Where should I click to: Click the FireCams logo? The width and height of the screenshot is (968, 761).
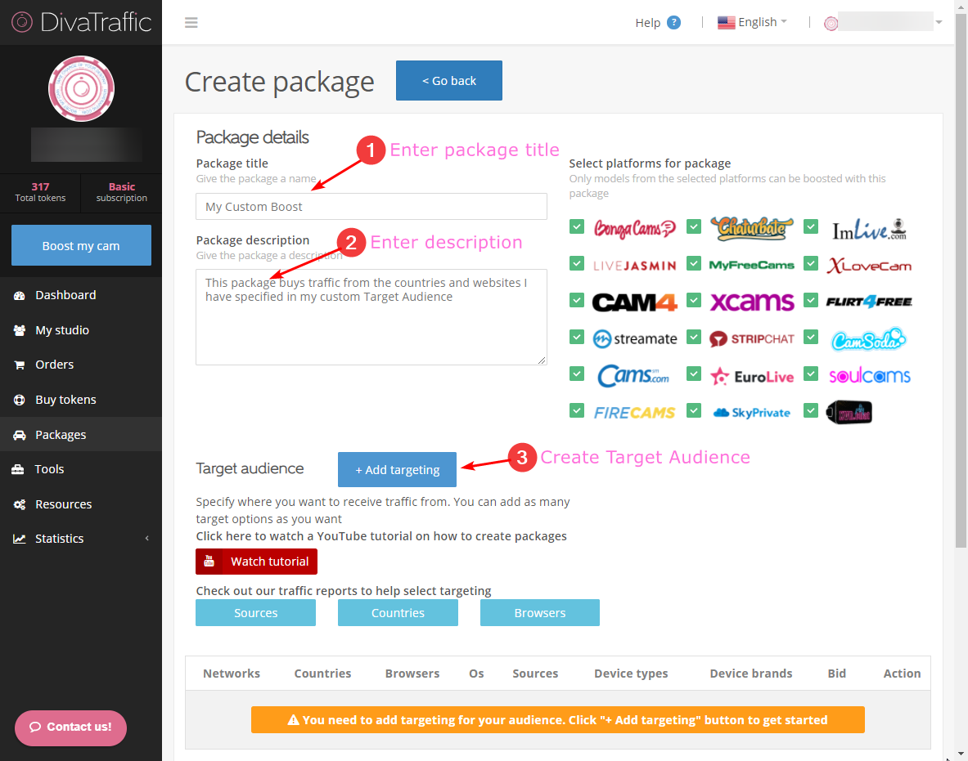pos(635,413)
